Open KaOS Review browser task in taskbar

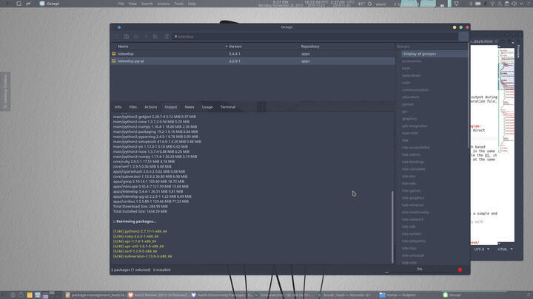pyautogui.click(x=158, y=295)
